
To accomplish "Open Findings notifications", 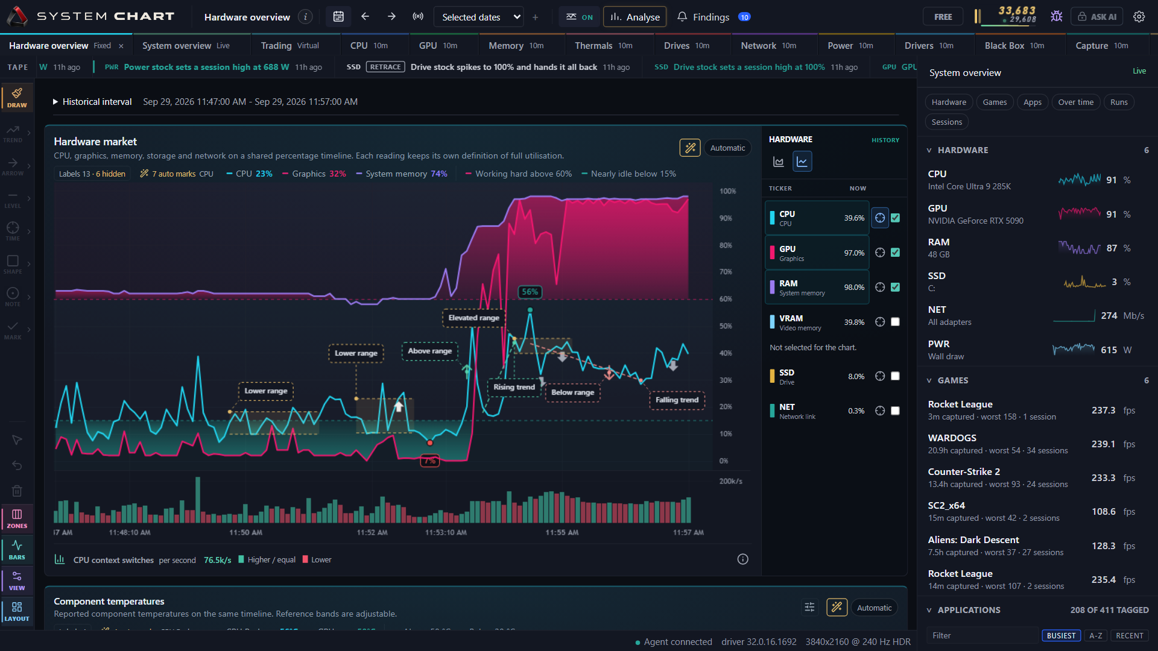I will (x=713, y=17).
